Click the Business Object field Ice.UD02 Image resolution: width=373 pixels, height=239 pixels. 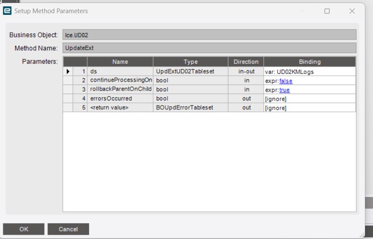[x=209, y=35]
